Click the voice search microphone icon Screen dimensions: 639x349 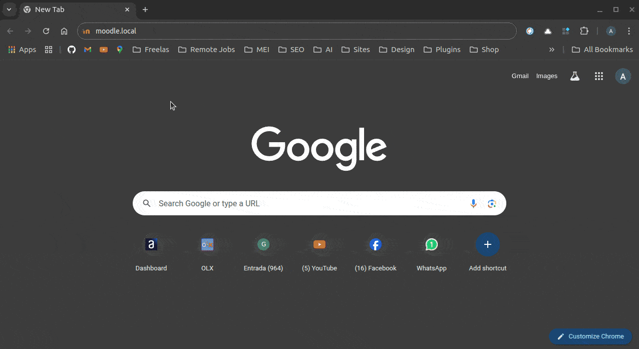tap(473, 203)
